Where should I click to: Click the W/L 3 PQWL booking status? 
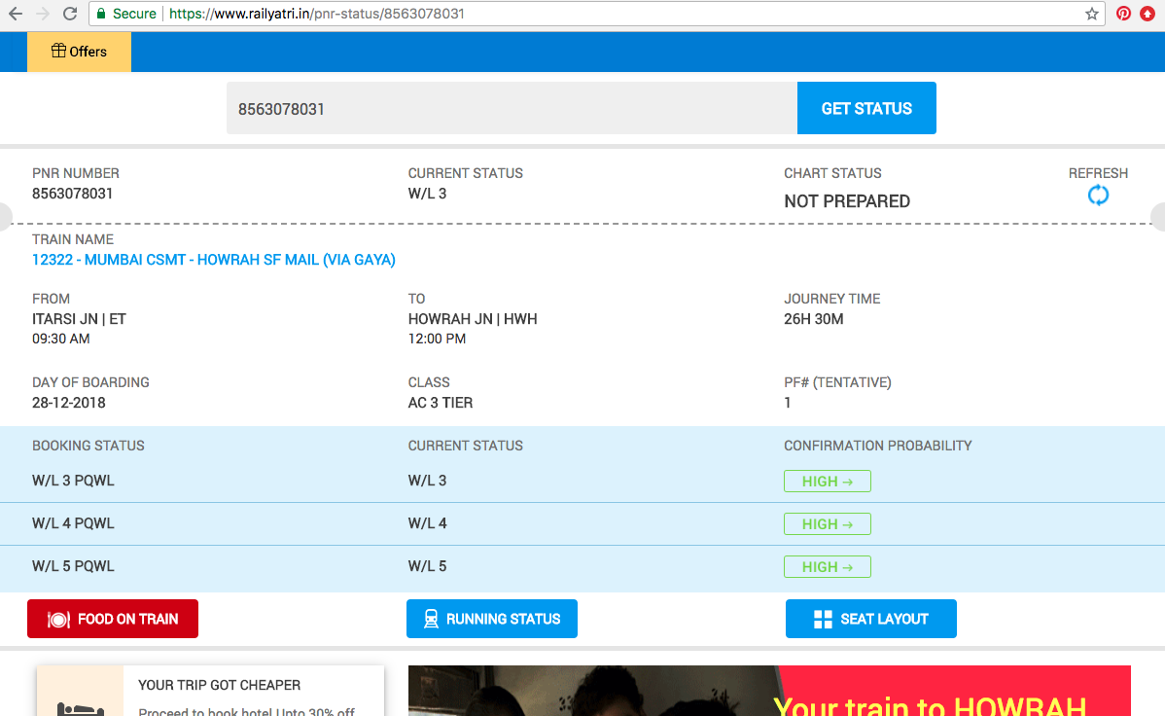point(73,481)
